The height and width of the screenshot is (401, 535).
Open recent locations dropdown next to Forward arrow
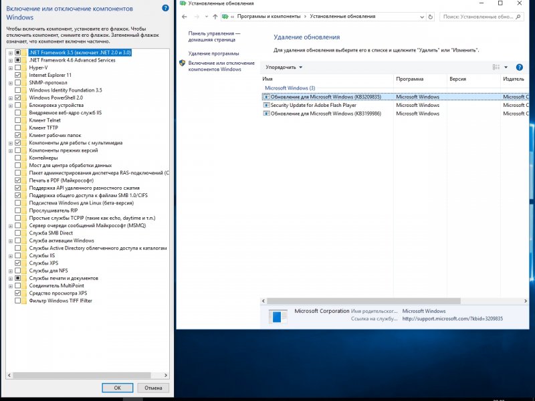[x=207, y=16]
